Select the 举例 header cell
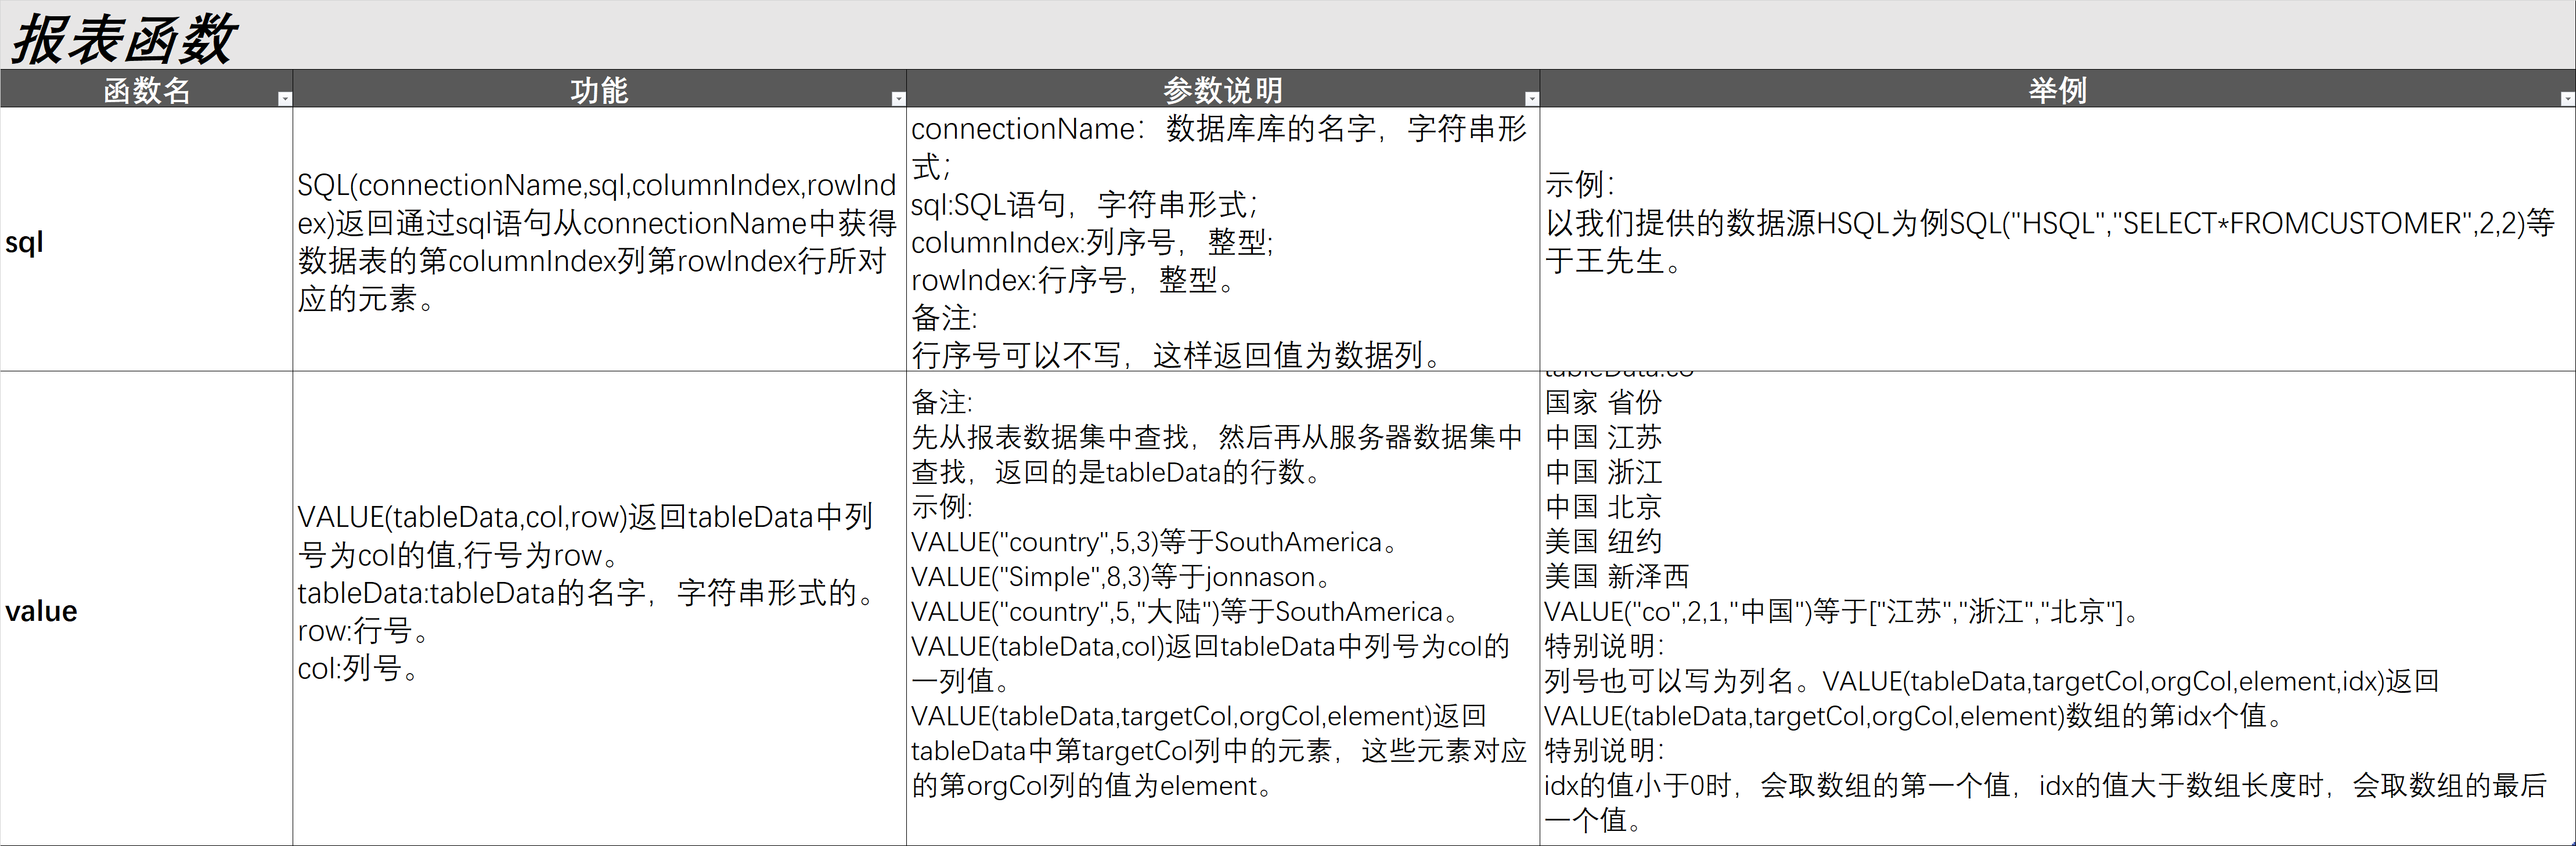The image size is (2576, 846). [x=2056, y=90]
